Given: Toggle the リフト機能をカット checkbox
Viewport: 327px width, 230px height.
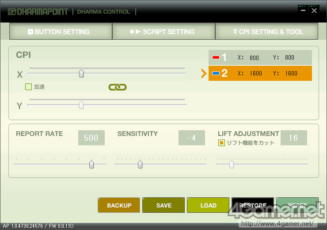Looking at the screenshot, I should [x=221, y=143].
